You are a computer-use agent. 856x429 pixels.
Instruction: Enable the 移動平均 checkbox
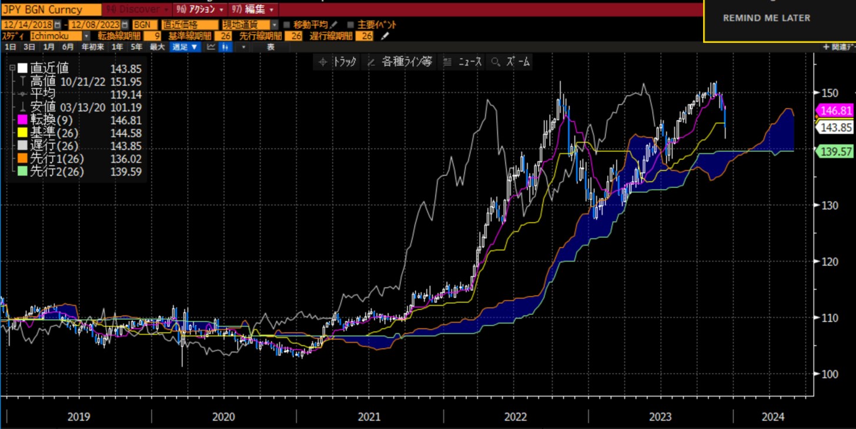[x=287, y=25]
